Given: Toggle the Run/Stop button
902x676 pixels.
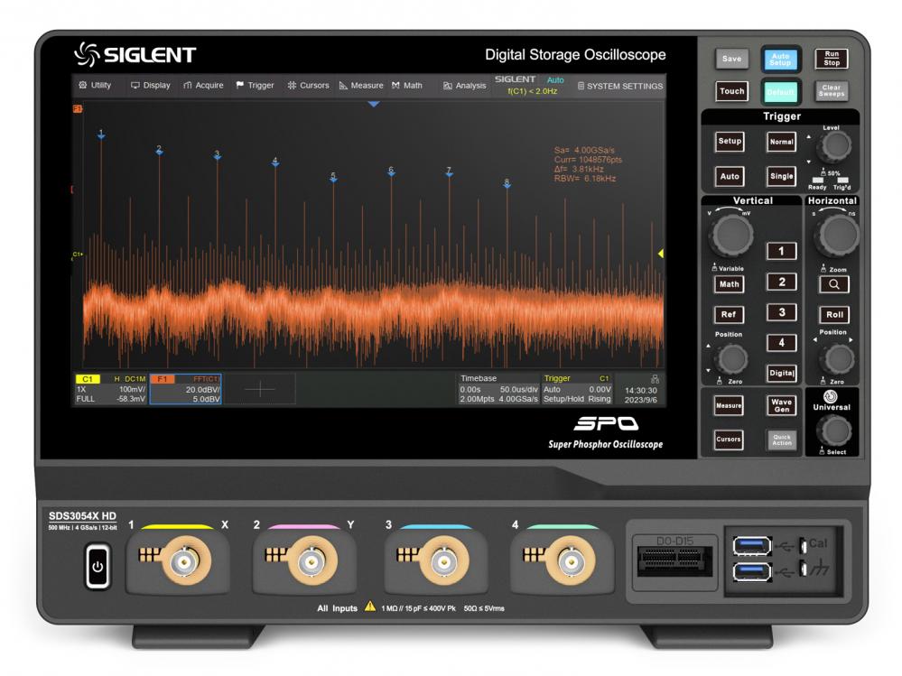Looking at the screenshot, I should (832, 59).
